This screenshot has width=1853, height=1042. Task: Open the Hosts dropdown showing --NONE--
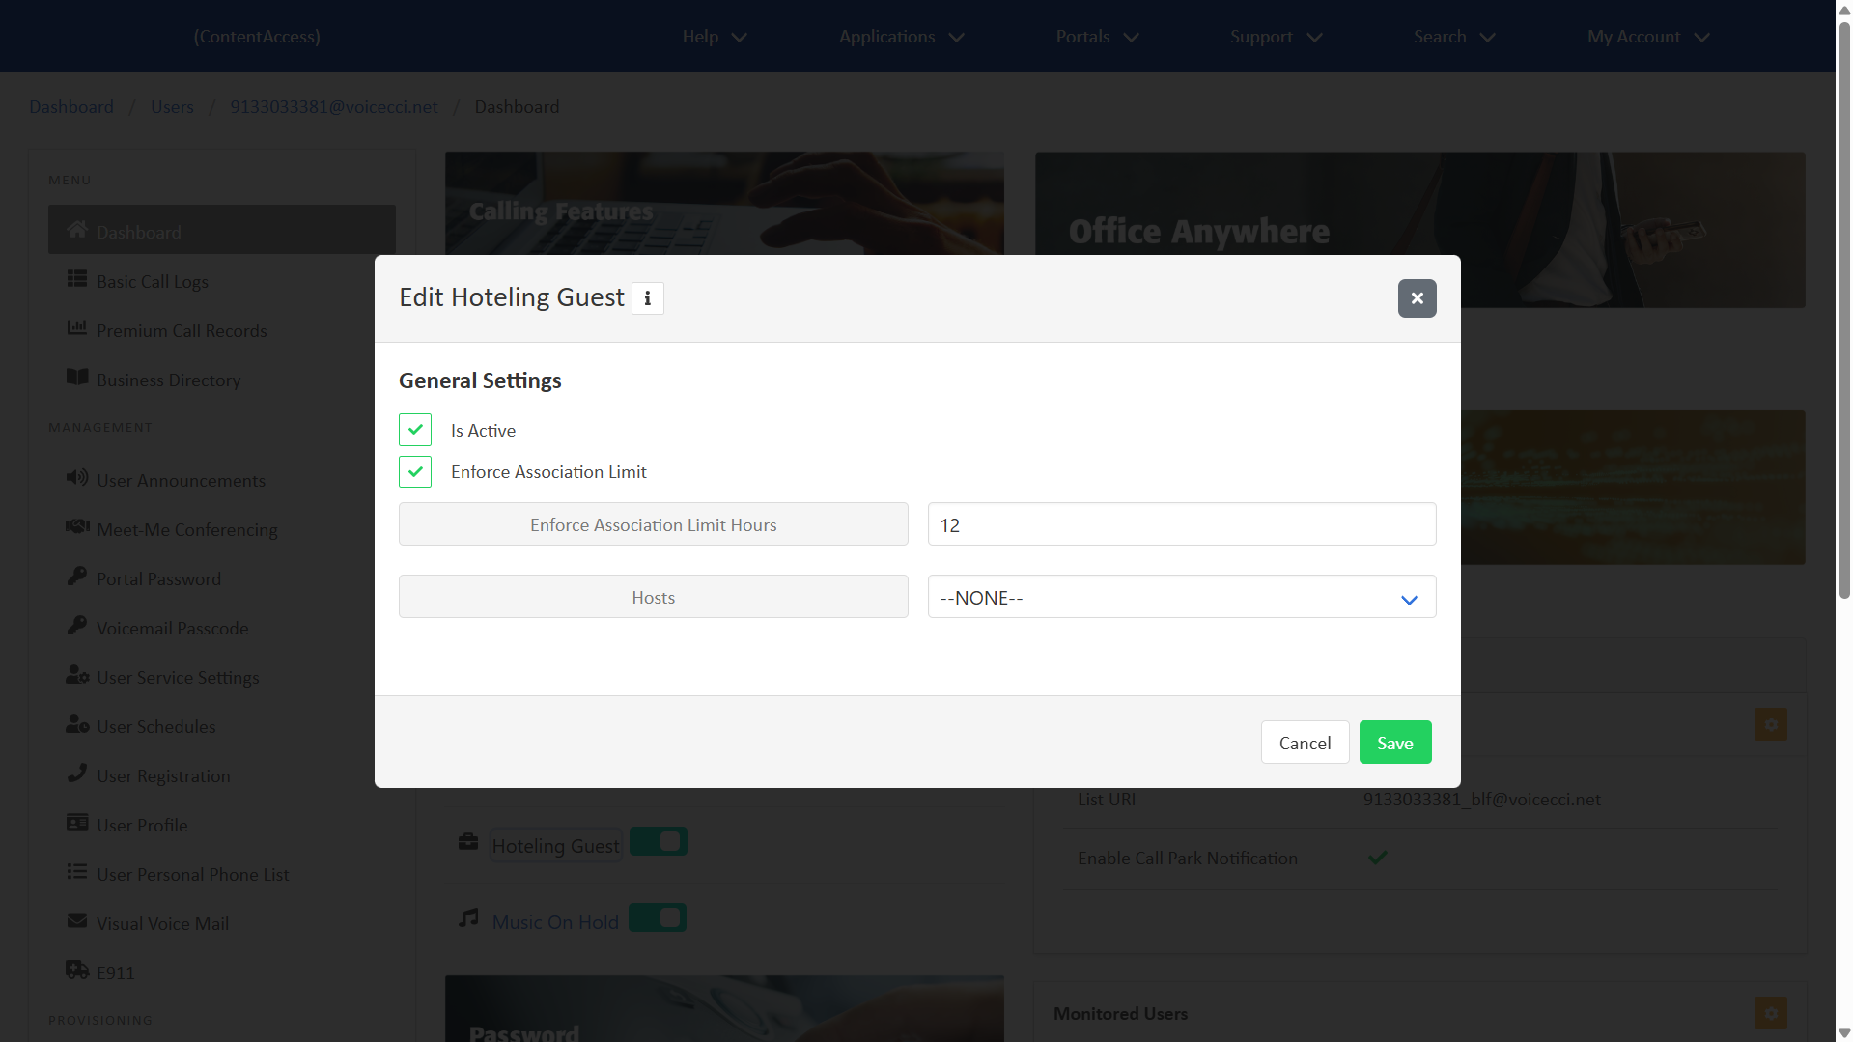1181,598
